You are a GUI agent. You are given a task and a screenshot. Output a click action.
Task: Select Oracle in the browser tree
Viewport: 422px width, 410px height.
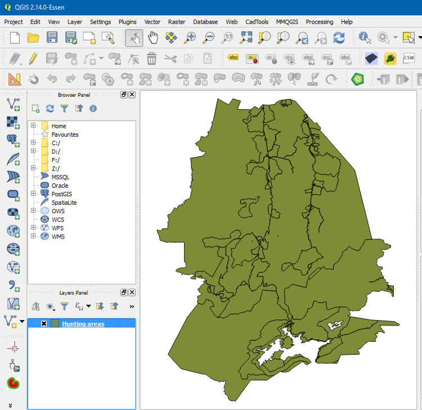click(x=60, y=186)
